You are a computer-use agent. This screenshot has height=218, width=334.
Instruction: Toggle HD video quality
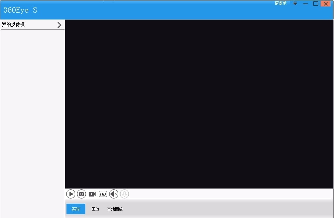pos(103,194)
